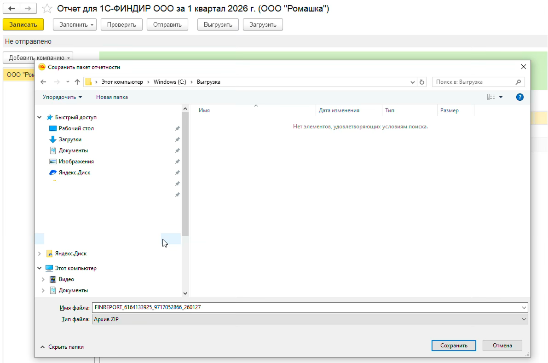Create a Новая папка
Viewport: 548px width, 363px height.
tap(112, 97)
